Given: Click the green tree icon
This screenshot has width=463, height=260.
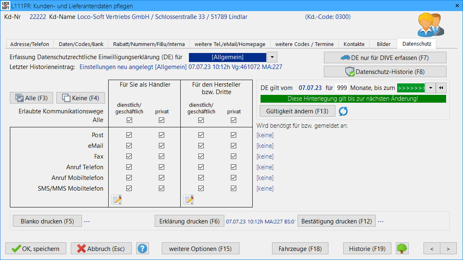Looking at the screenshot, I should 402,248.
